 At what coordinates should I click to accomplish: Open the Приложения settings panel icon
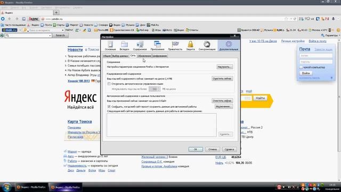(158, 46)
